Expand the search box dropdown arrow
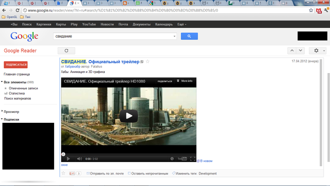This screenshot has height=186, width=330. coord(174,36)
